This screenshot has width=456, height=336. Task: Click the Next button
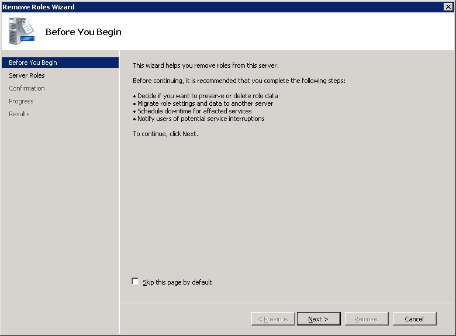(x=319, y=319)
